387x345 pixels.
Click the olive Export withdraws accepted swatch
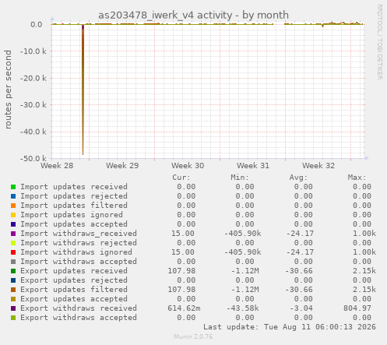click(x=13, y=318)
